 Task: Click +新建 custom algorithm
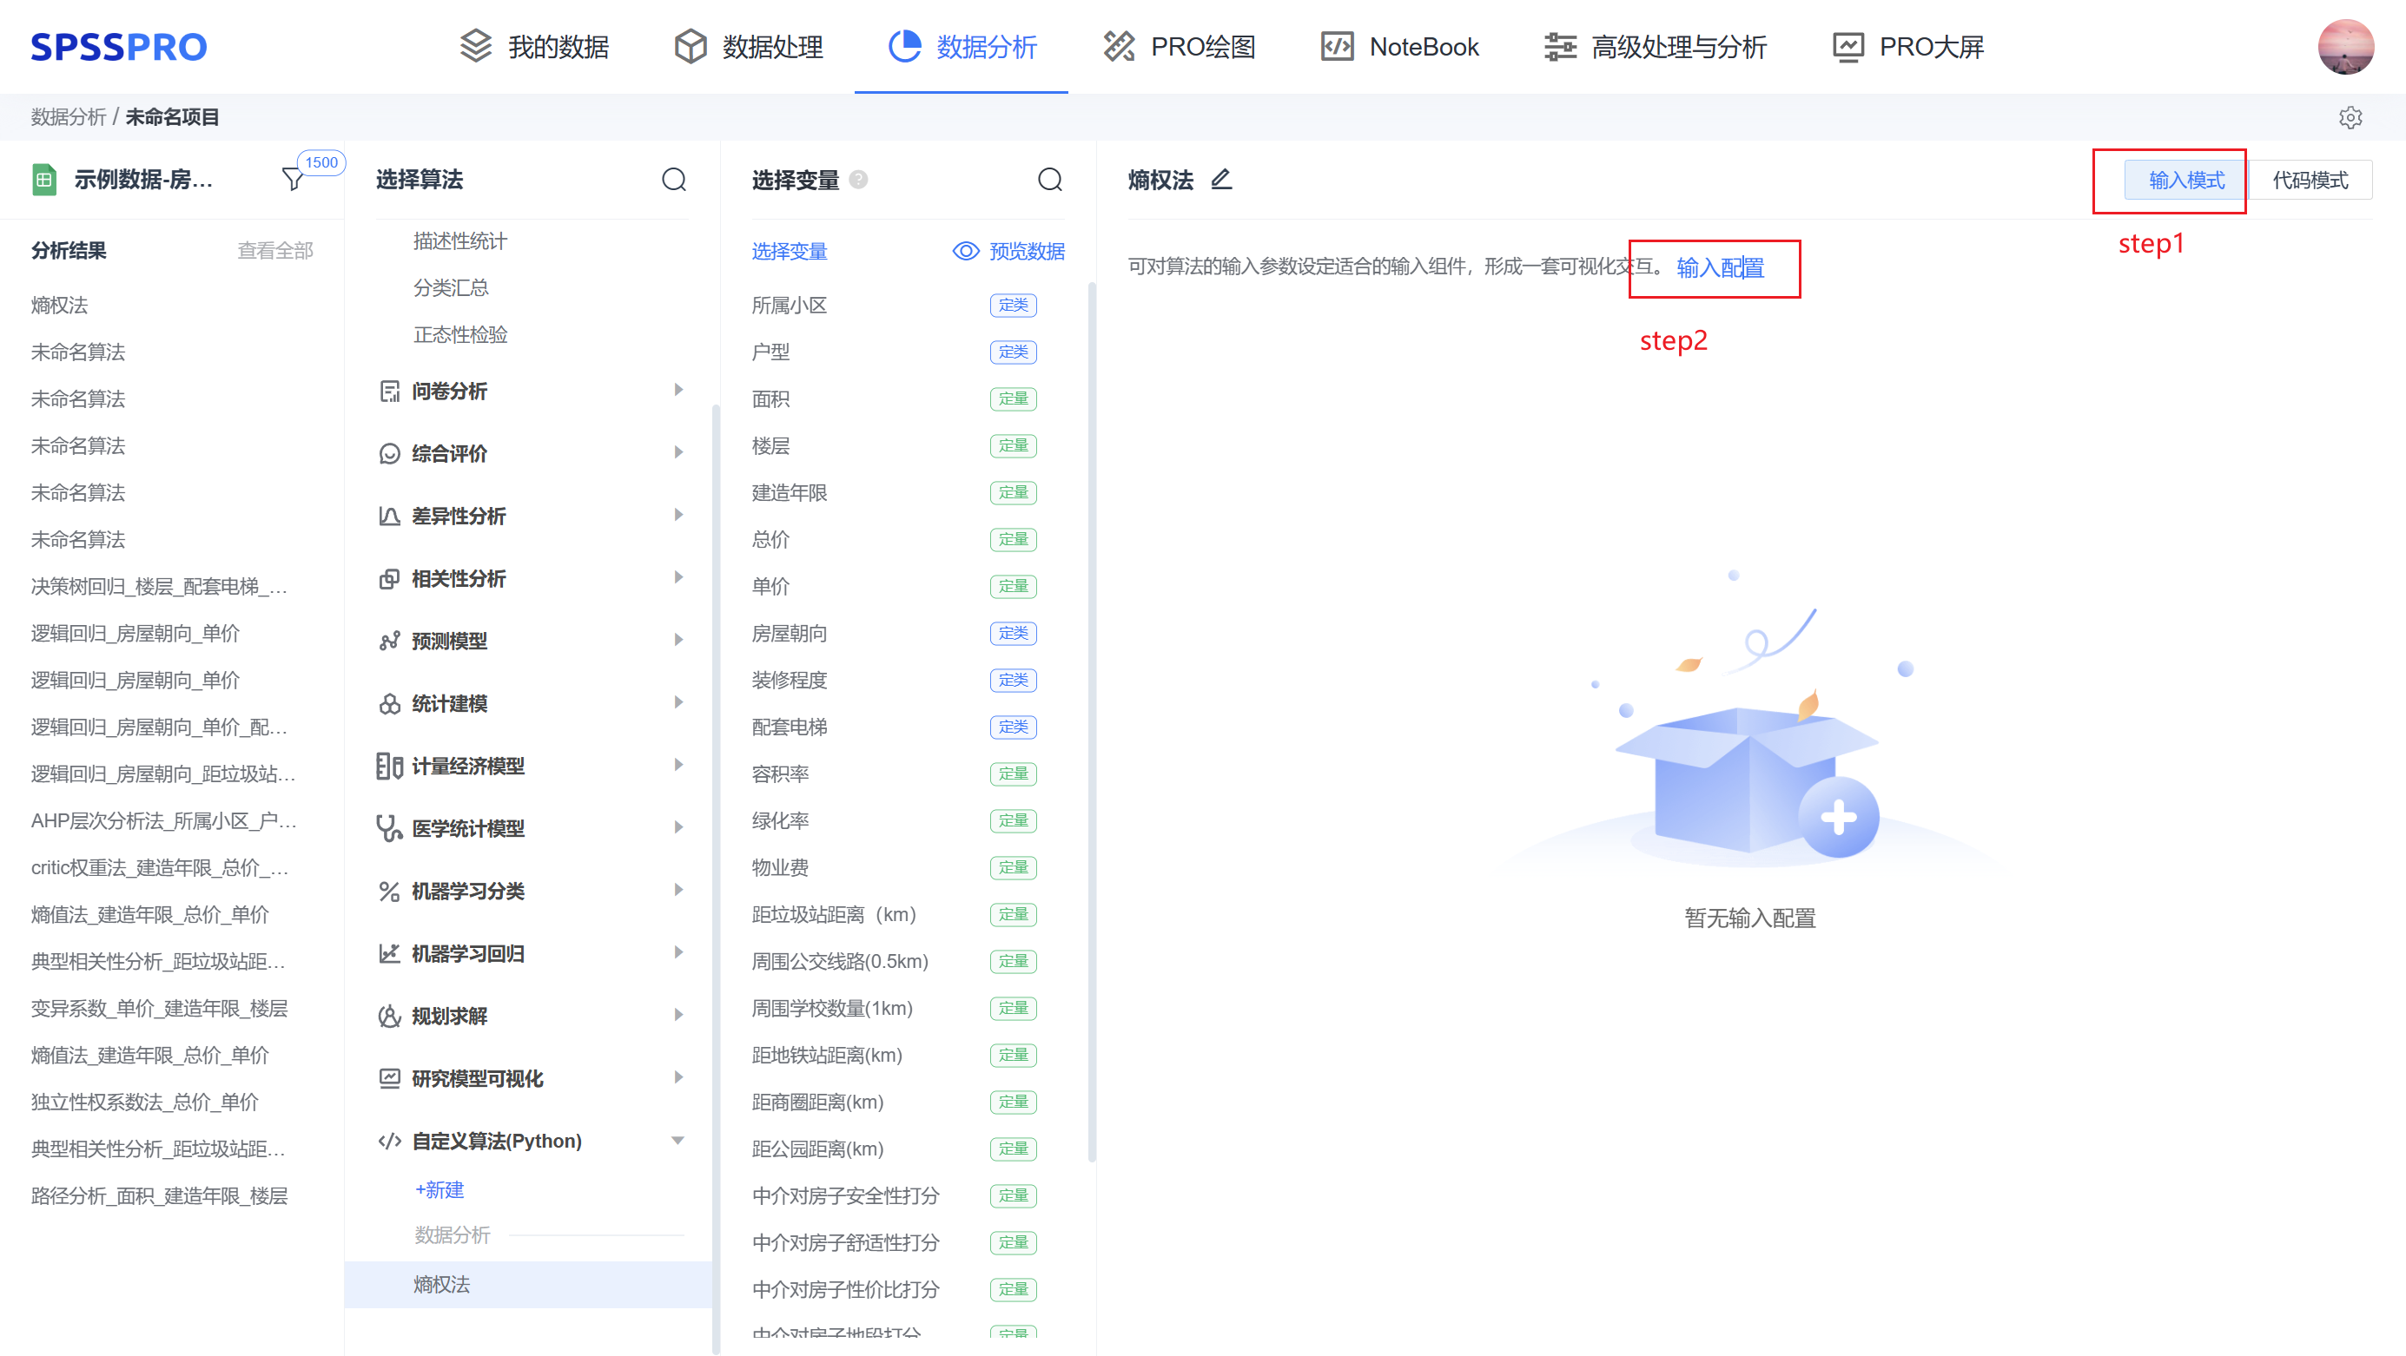tap(439, 1190)
